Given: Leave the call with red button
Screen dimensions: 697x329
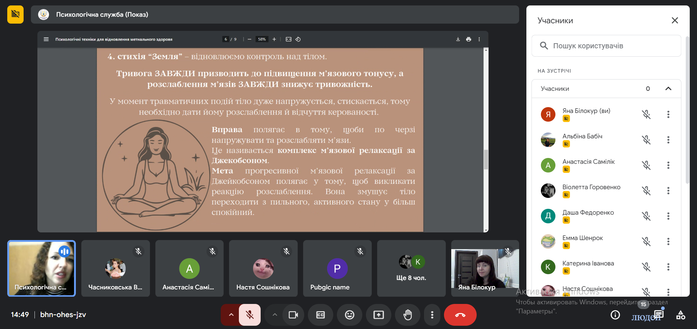Looking at the screenshot, I should point(460,315).
